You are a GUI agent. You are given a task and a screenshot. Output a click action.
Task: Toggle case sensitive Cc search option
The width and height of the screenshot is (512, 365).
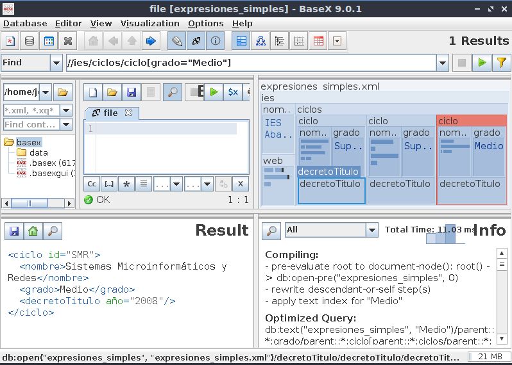coord(92,184)
